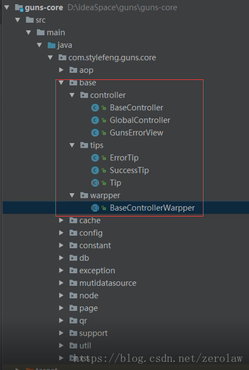The height and width of the screenshot is (370, 249).
Task: Collapse the main folder arrow
Action: pyautogui.click(x=29, y=32)
